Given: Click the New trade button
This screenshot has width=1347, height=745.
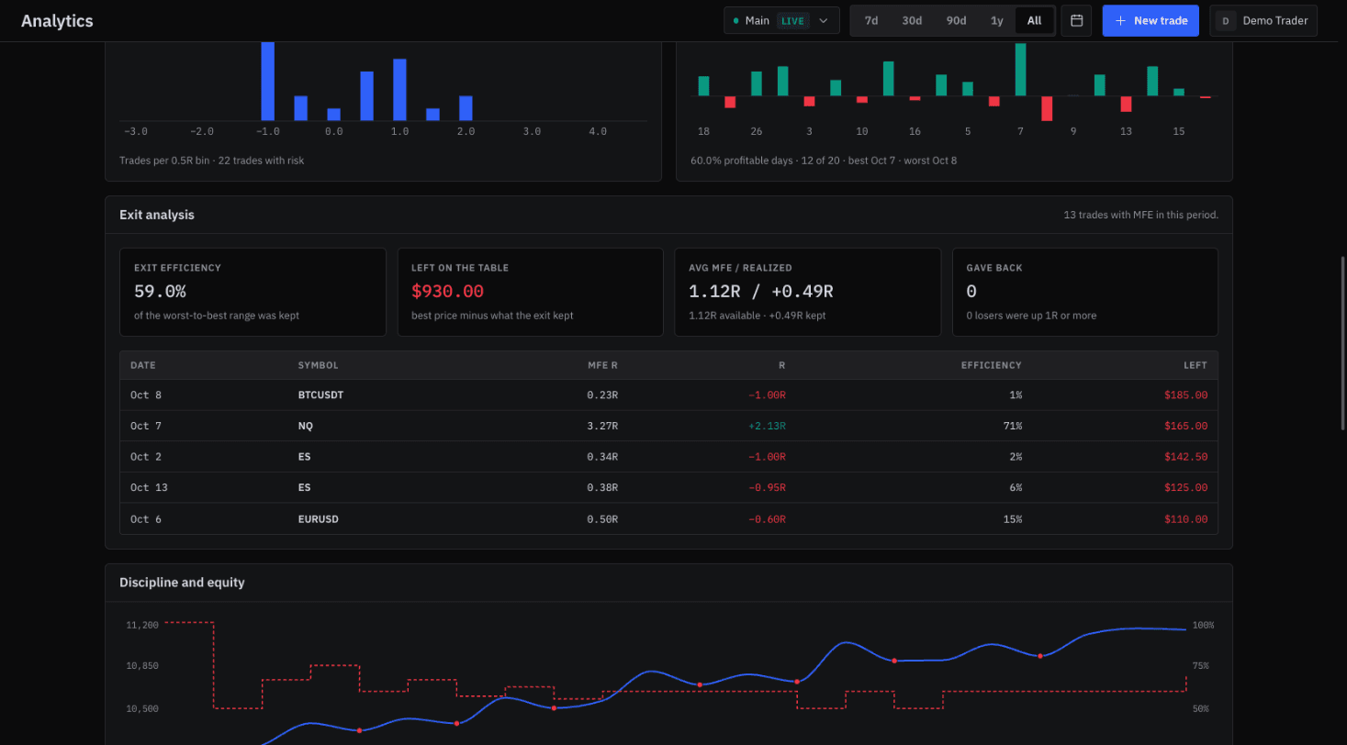Looking at the screenshot, I should pos(1151,20).
